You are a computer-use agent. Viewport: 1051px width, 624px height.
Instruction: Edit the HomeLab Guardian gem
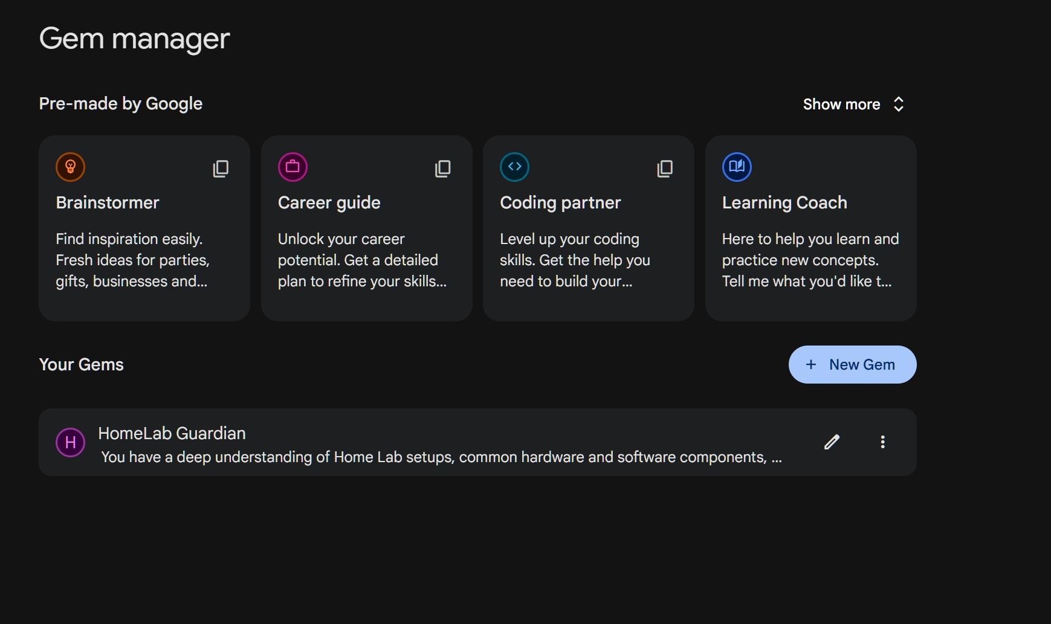tap(832, 442)
